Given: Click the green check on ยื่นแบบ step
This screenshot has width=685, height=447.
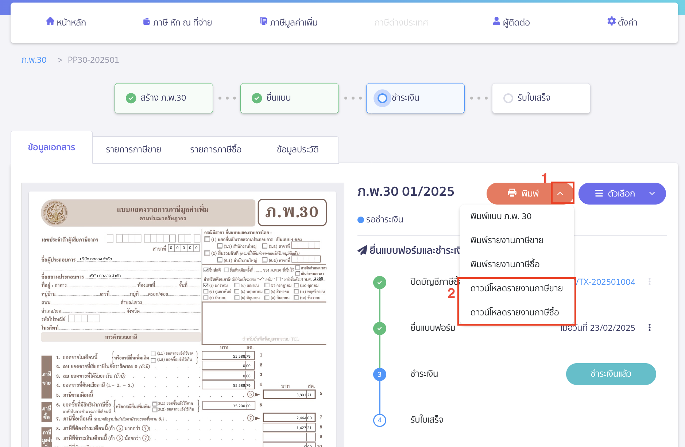Looking at the screenshot, I should [x=257, y=98].
